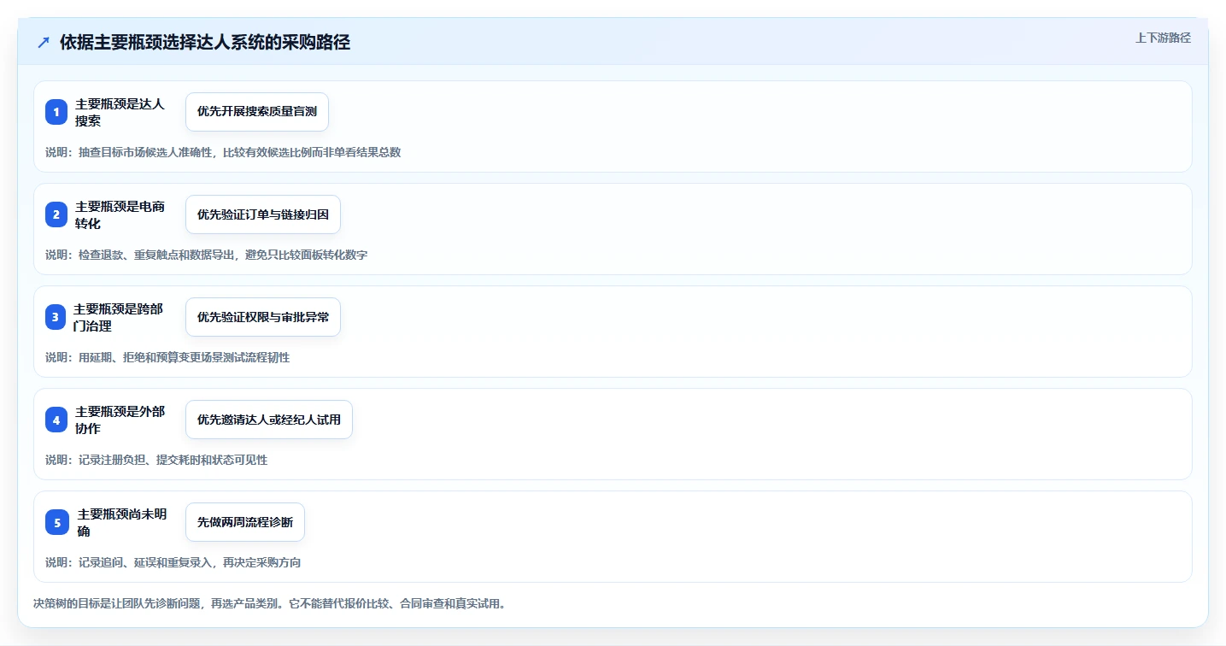The width and height of the screenshot is (1226, 646).
Task: Click 优先验证权限与审批异常 button
Action: (263, 317)
